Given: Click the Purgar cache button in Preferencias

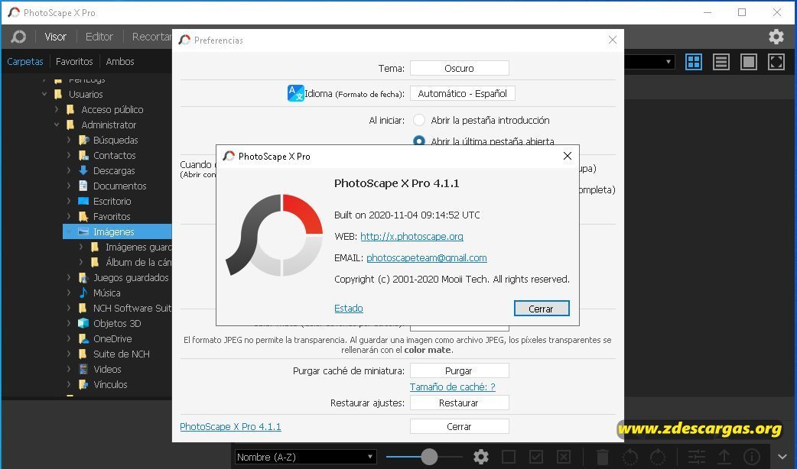Looking at the screenshot, I should (x=459, y=370).
